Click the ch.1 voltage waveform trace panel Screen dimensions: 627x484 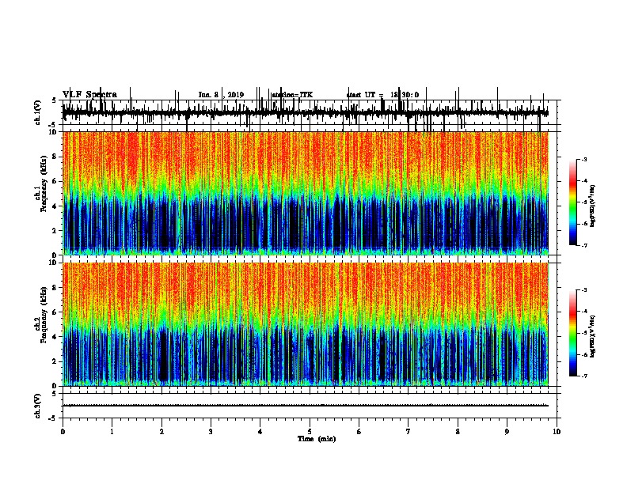click(310, 112)
